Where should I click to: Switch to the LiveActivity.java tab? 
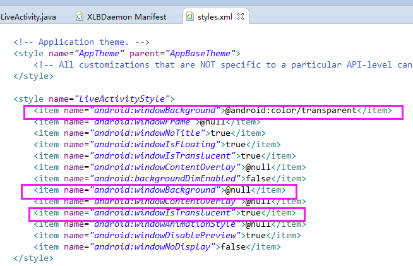(30, 16)
